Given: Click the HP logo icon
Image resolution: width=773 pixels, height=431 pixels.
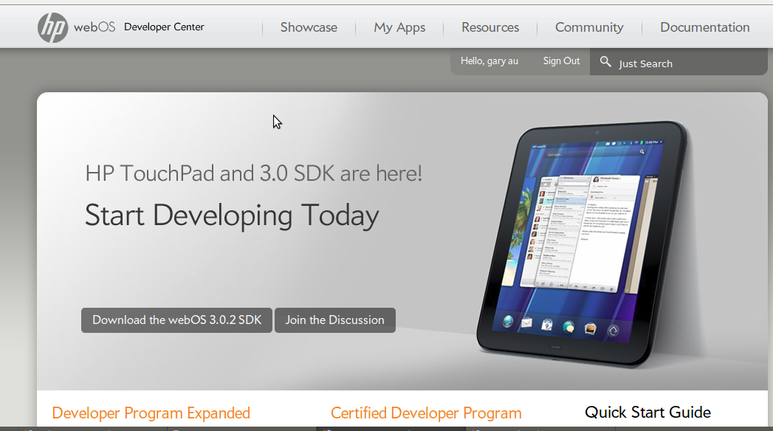Looking at the screenshot, I should [52, 27].
